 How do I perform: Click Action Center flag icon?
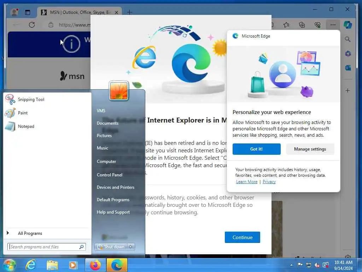point(300,265)
